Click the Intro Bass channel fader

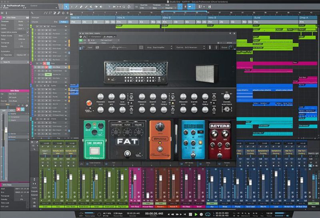[x=135, y=177]
